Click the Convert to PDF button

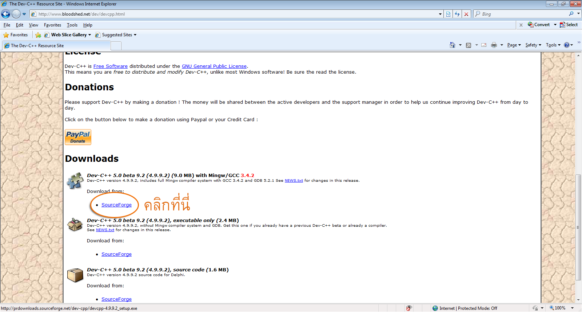[x=539, y=25]
